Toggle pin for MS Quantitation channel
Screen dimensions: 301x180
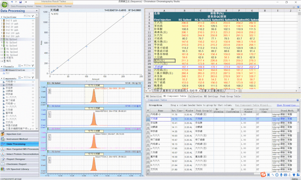pos(33,70)
